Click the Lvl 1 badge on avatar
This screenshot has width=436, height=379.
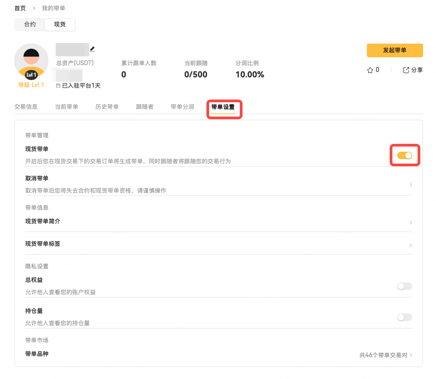[x=31, y=75]
